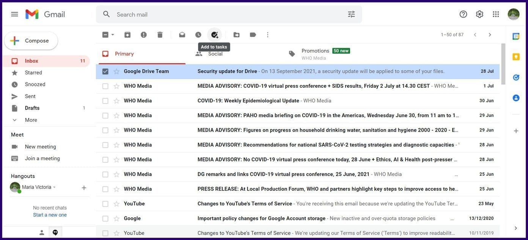Viewport: 528px width, 240px height.
Task: Switch to the Primary tab
Action: [x=141, y=54]
